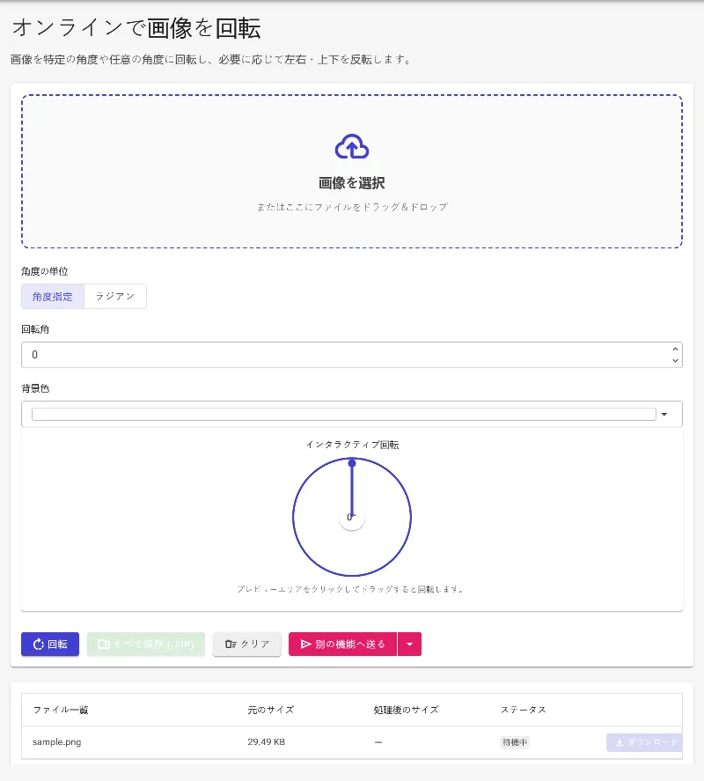Click the 回転 button
This screenshot has width=704, height=781.
coord(50,644)
